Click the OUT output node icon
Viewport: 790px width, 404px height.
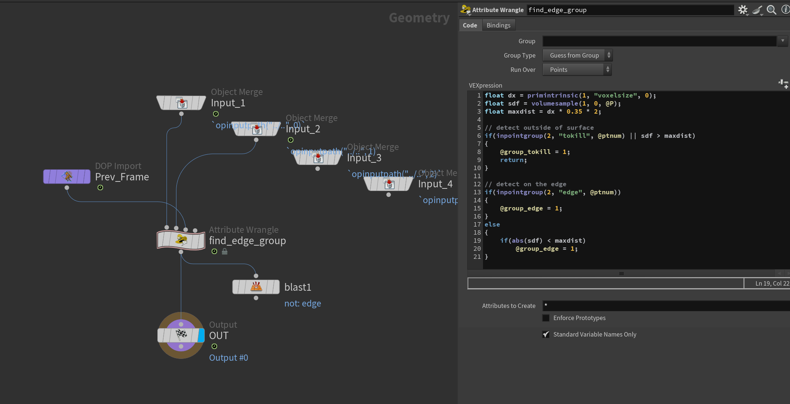tap(181, 335)
